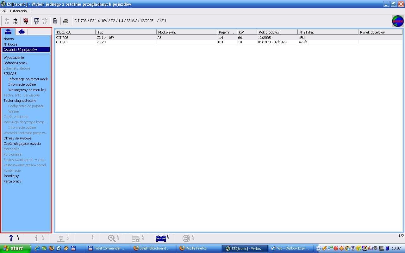Open Informacje na temat marki
Viewport: 405px width, 253px height.
point(28,79)
